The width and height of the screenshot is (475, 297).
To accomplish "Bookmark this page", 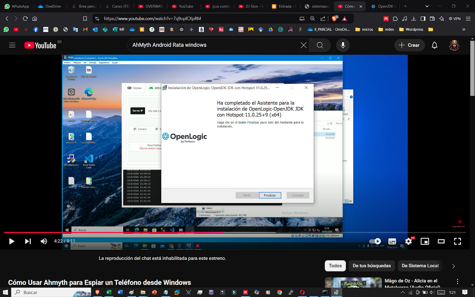I will [x=85, y=18].
